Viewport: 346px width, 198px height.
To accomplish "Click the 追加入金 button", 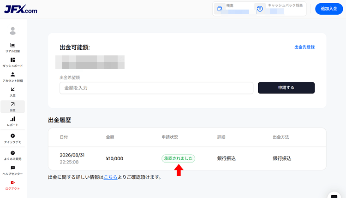I will click(329, 9).
